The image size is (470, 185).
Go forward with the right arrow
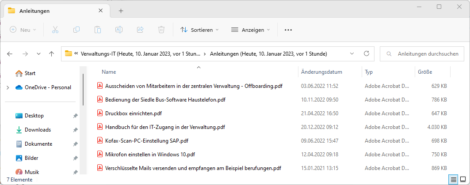pos(25,54)
